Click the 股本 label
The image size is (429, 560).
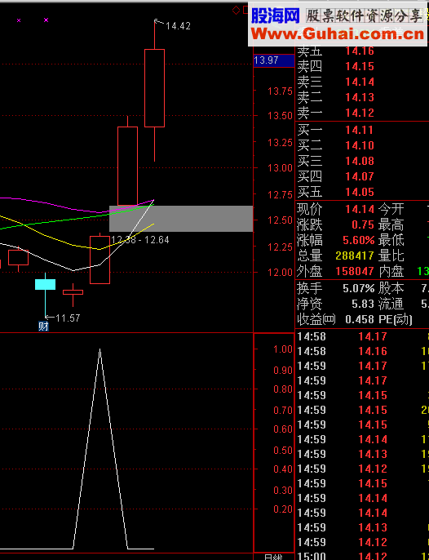click(391, 288)
